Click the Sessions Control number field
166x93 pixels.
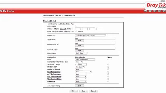(x=82, y=64)
